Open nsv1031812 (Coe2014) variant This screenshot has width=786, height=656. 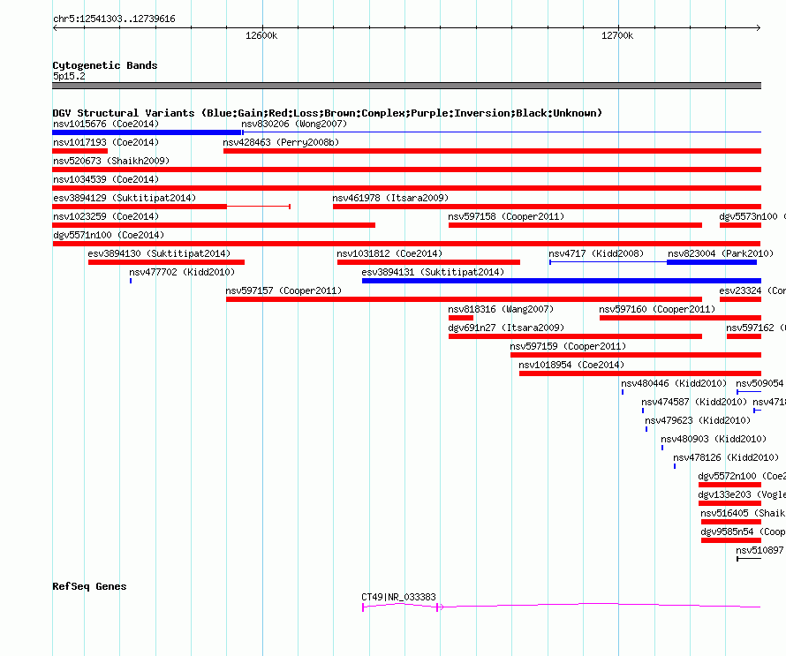[389, 253]
